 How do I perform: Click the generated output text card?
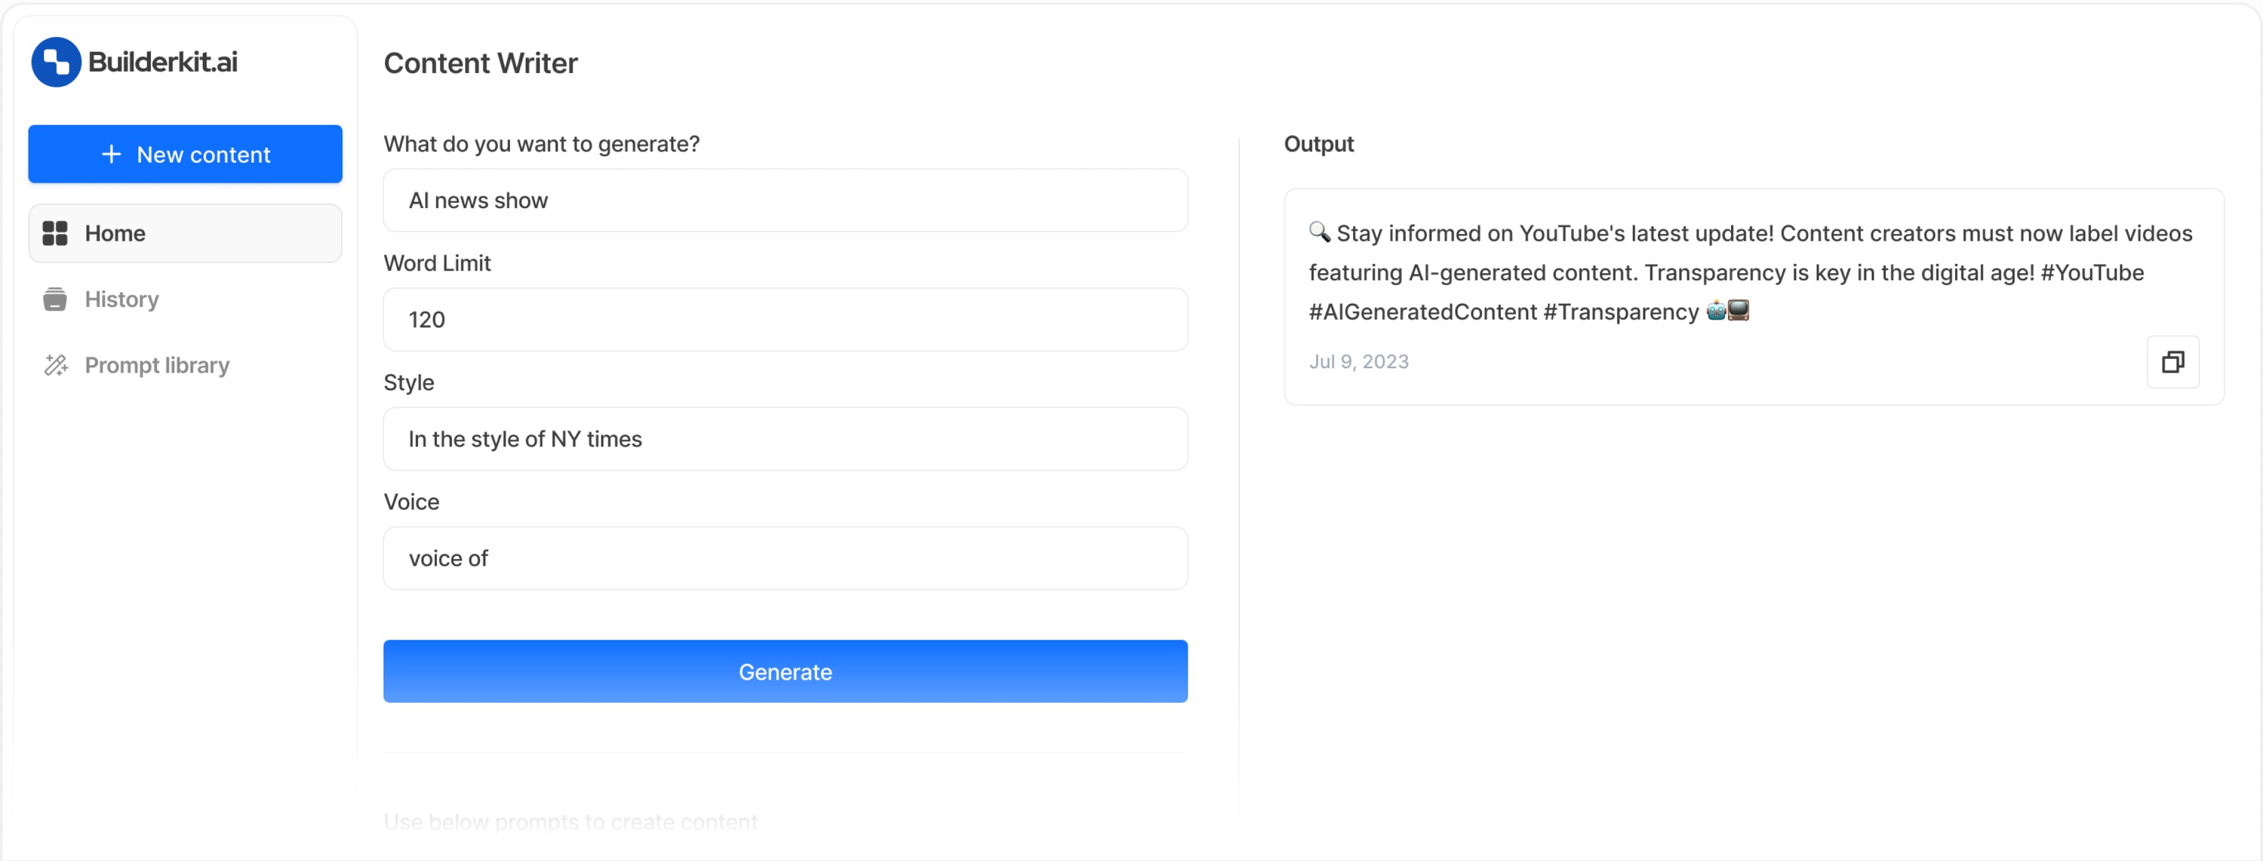coord(1754,296)
